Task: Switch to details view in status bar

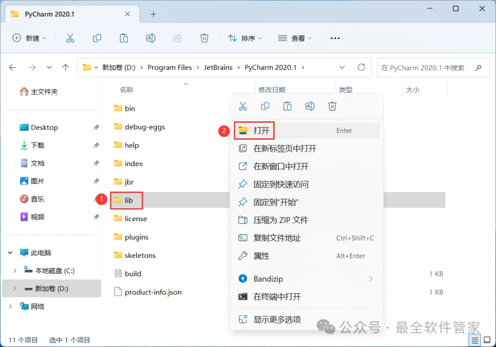Action: click(x=475, y=341)
